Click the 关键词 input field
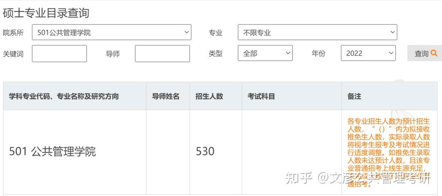Image resolution: width=442 pixels, height=196 pixels. pos(59,53)
